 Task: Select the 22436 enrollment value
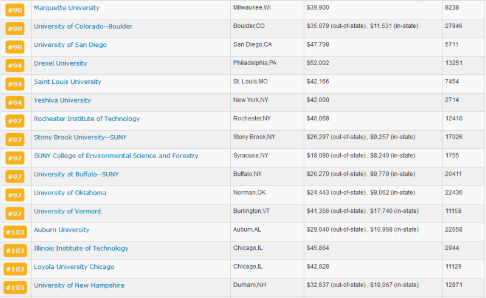(x=454, y=192)
